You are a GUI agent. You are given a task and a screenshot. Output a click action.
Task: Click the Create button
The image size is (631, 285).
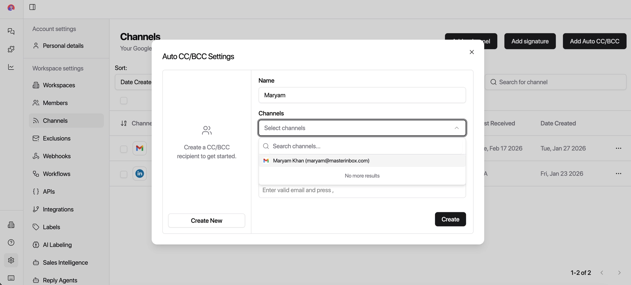pyautogui.click(x=450, y=219)
